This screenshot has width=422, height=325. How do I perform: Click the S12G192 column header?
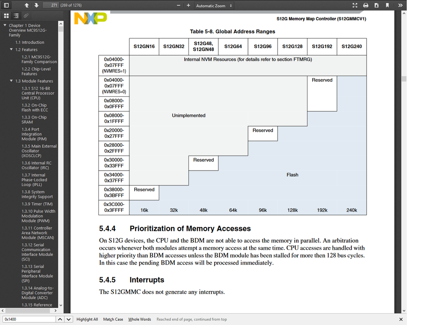322,46
